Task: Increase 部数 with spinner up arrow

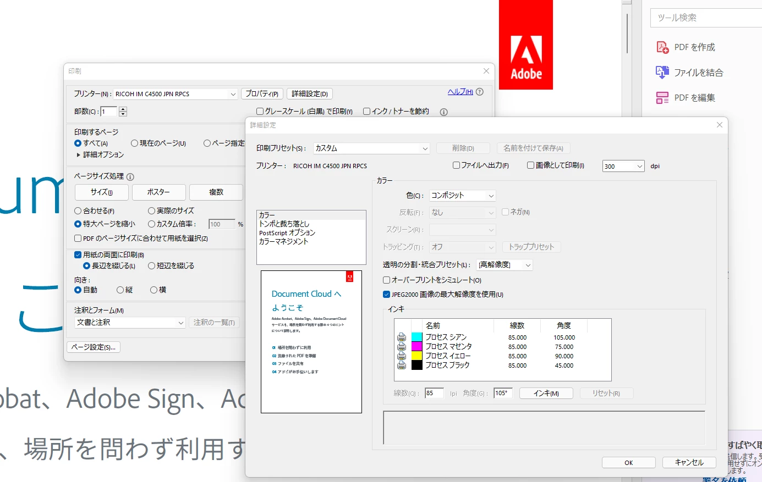Action: click(123, 109)
